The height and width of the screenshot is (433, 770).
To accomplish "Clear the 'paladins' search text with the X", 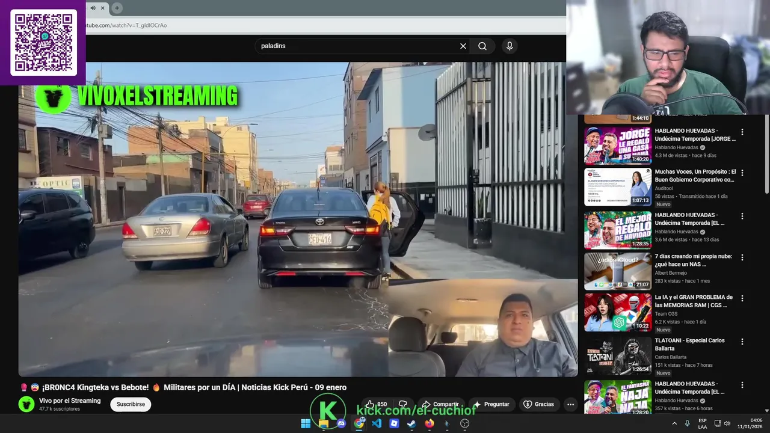I will [x=463, y=46].
